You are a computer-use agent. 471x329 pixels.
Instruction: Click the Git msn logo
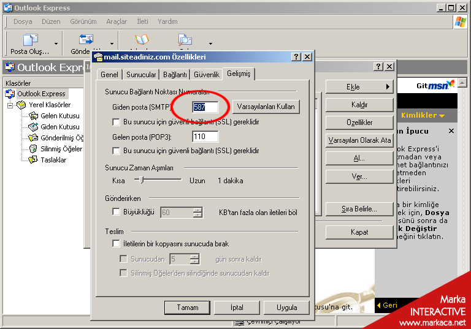click(435, 85)
